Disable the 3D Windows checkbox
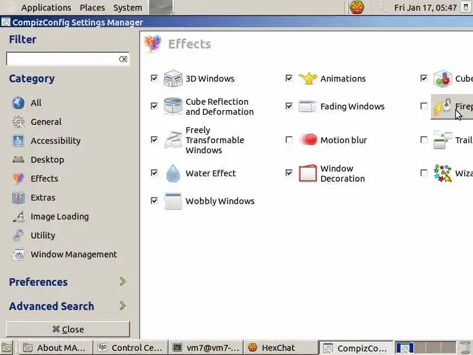This screenshot has width=473, height=355. click(154, 79)
